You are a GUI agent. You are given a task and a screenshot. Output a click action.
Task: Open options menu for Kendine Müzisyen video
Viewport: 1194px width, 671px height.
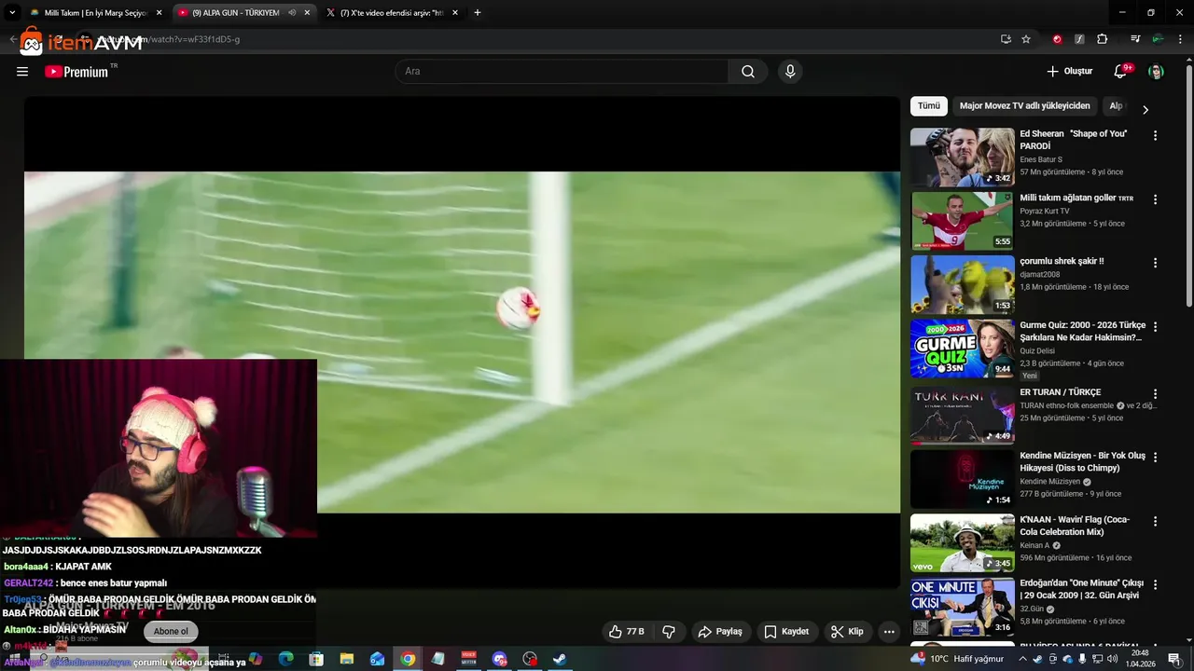[1155, 458]
